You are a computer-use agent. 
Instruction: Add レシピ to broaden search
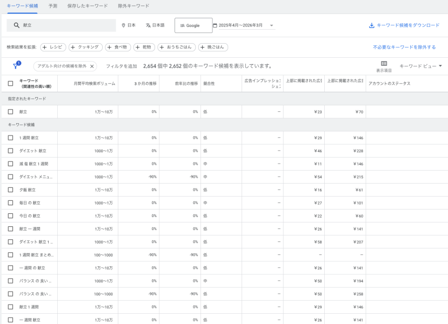(x=53, y=47)
